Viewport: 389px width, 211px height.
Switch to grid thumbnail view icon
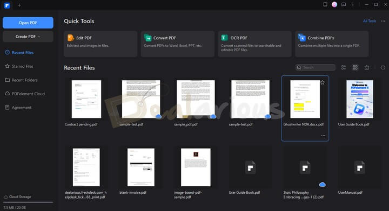point(356,67)
